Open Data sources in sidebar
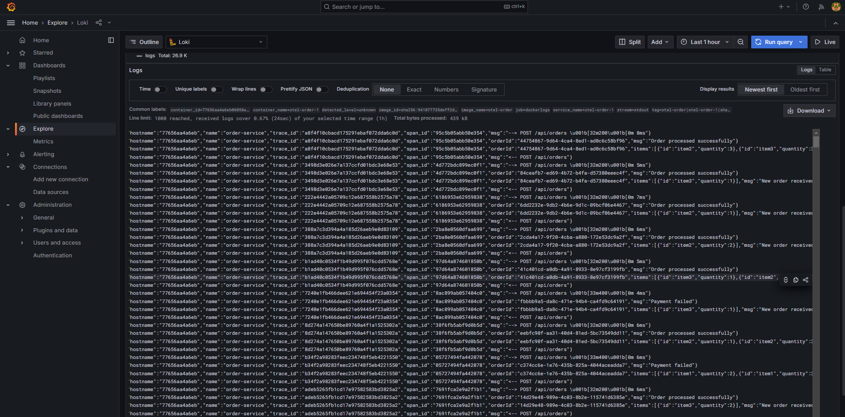The width and height of the screenshot is (845, 417). (51, 192)
